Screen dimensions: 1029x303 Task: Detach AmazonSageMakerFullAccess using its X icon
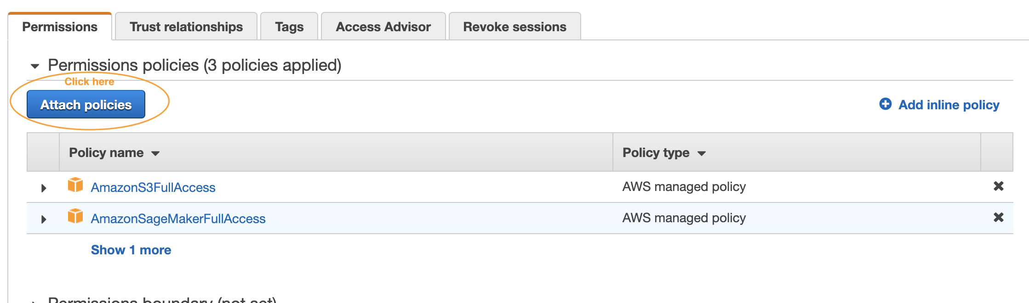[x=998, y=218]
